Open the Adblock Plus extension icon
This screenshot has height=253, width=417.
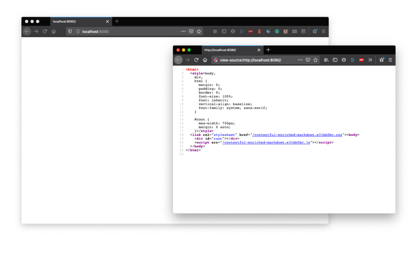[251, 31]
